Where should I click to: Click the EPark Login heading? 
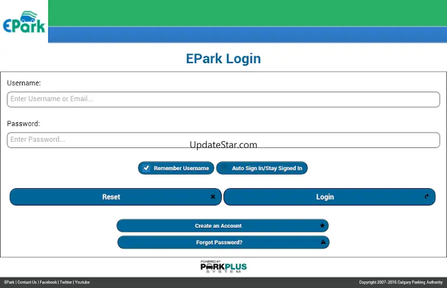[x=223, y=59]
